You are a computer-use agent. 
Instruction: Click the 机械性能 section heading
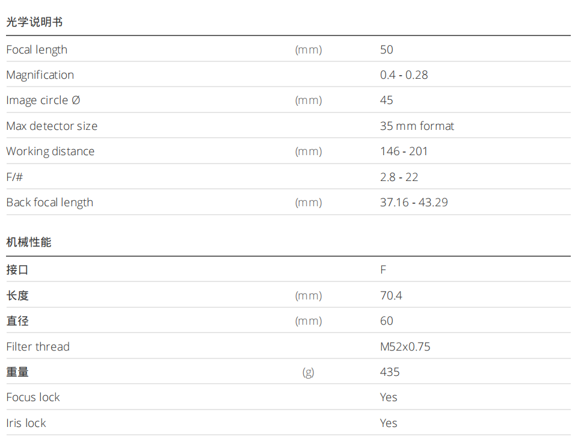coord(29,242)
